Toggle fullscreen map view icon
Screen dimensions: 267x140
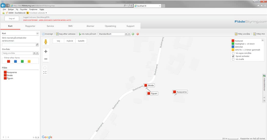[x=45, y=73]
